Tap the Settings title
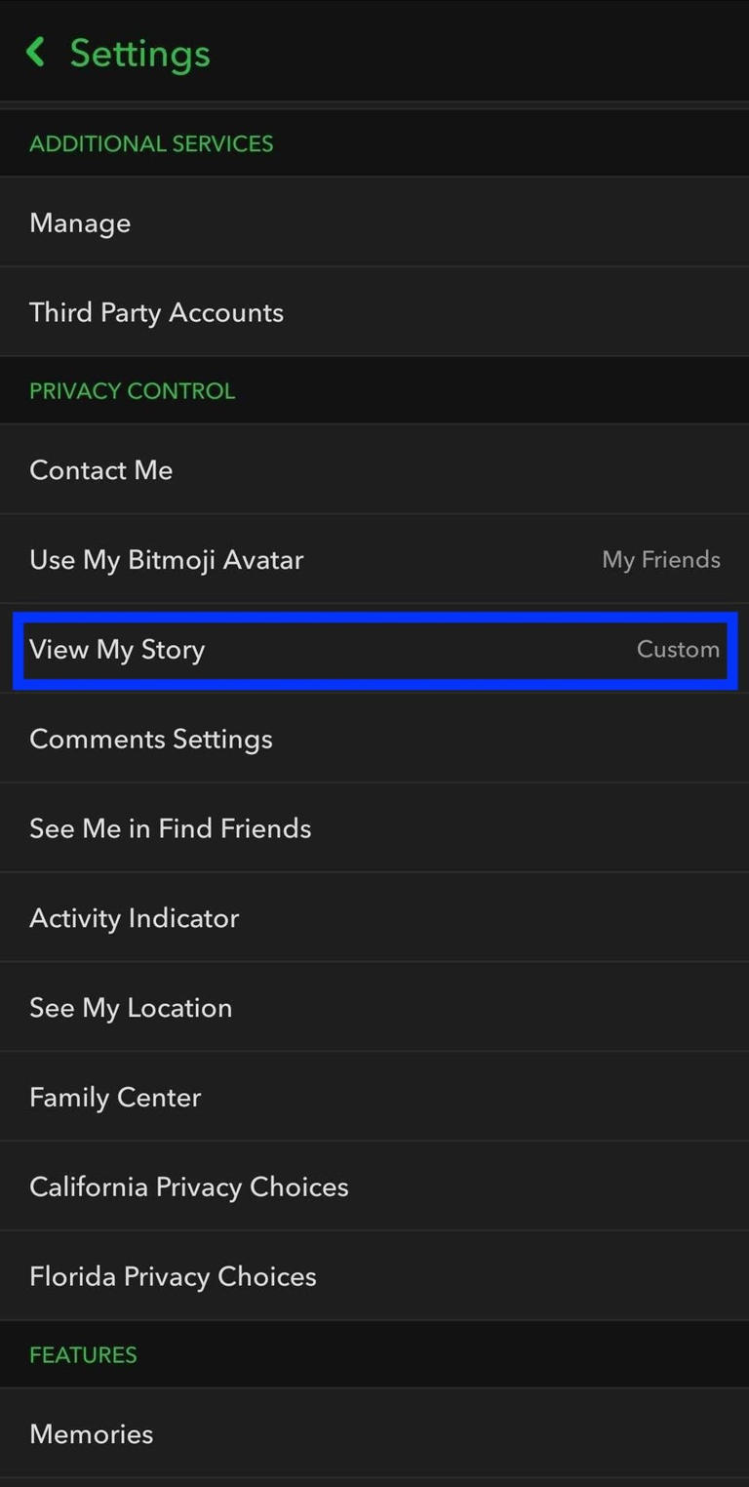 139,54
